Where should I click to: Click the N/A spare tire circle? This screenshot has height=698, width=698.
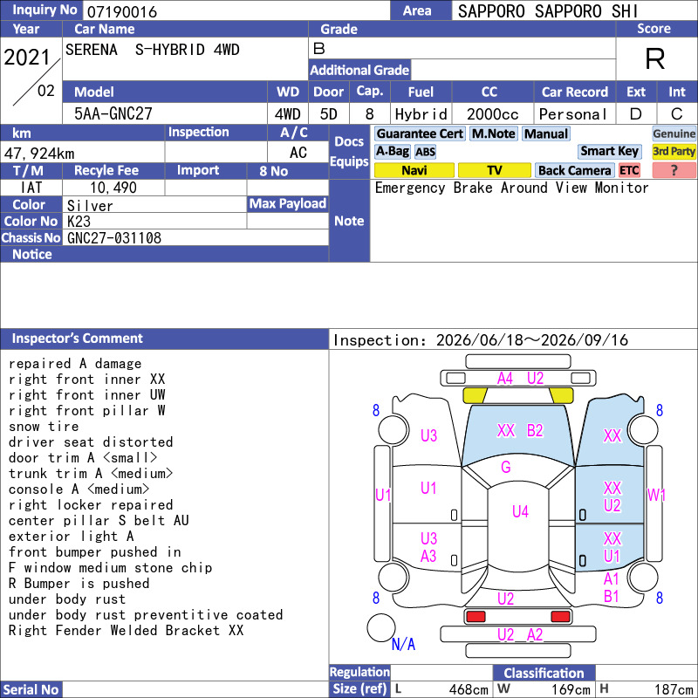coord(381,627)
